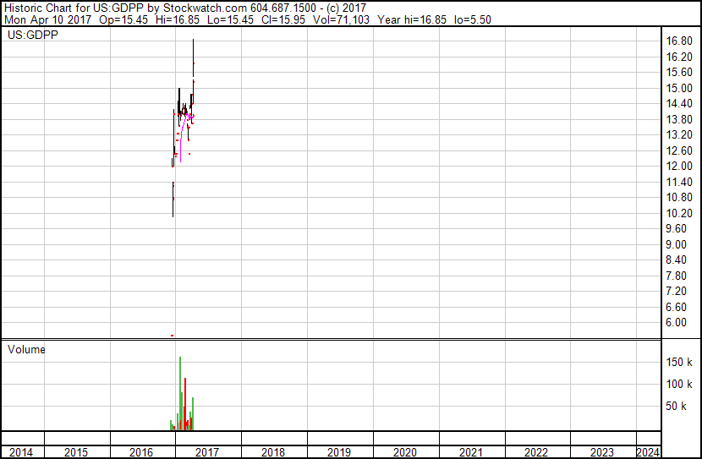Click the 7.80 price axis label

pyautogui.click(x=676, y=276)
